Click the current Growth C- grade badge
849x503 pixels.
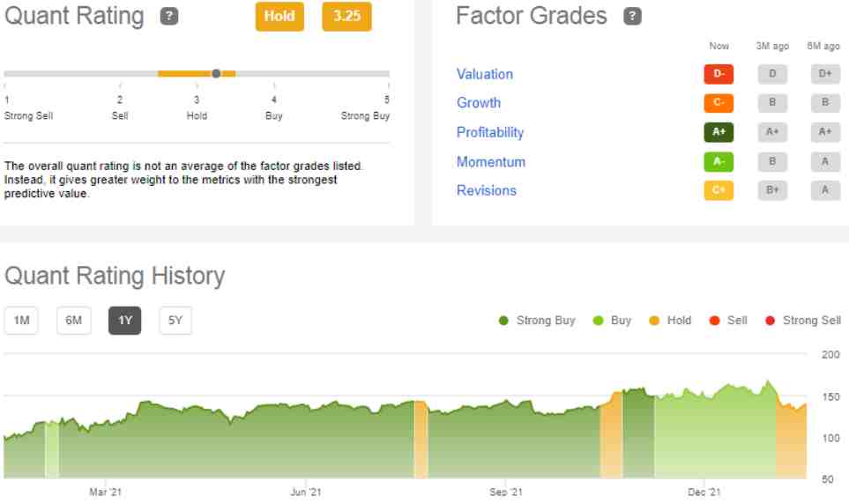719,103
